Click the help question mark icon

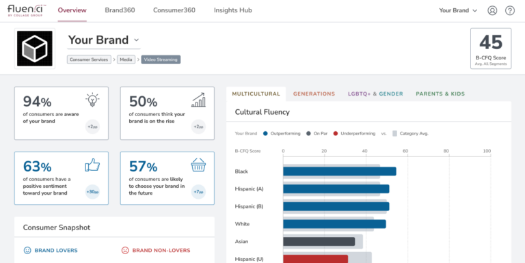point(510,10)
